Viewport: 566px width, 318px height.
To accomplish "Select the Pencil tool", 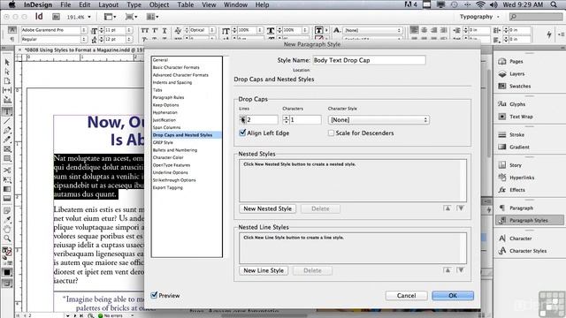I will pyautogui.click(x=7, y=140).
